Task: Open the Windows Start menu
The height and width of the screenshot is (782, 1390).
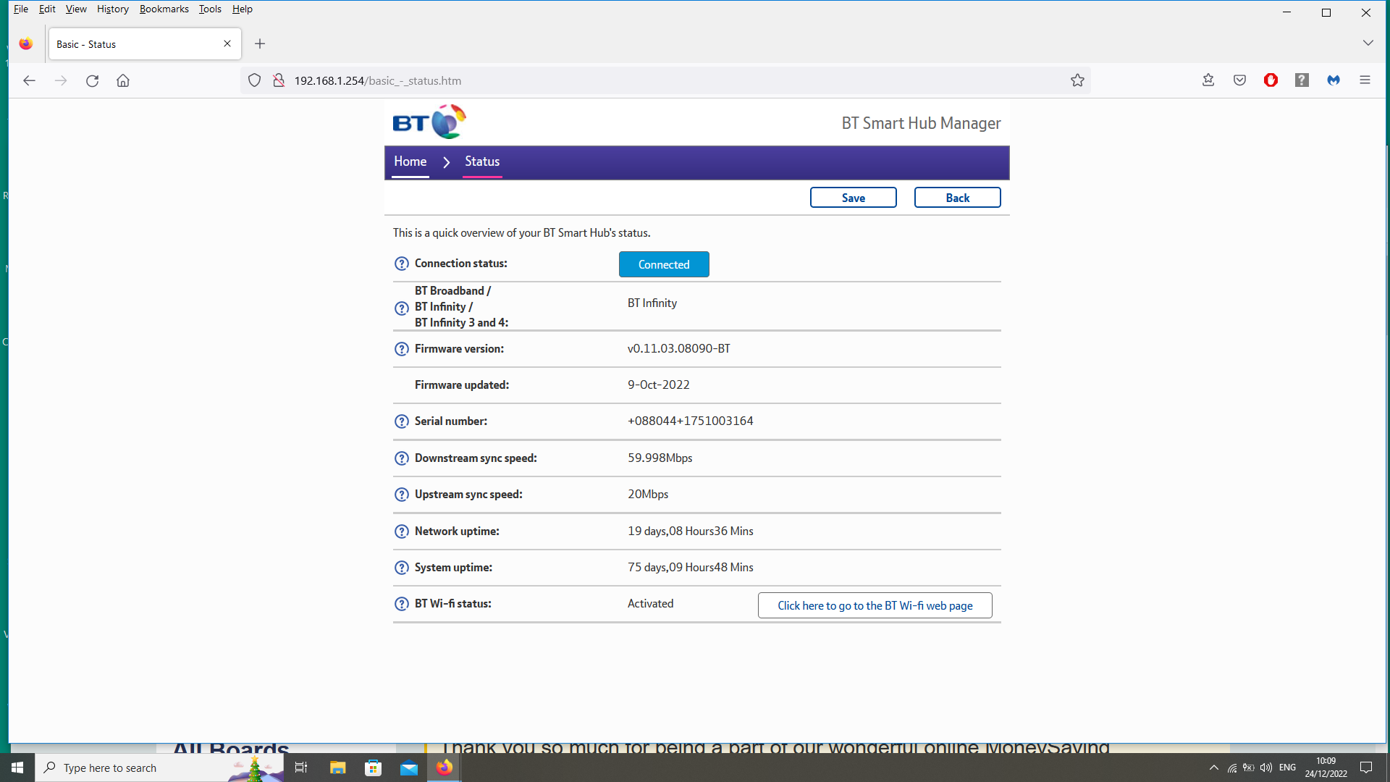Action: (x=17, y=768)
